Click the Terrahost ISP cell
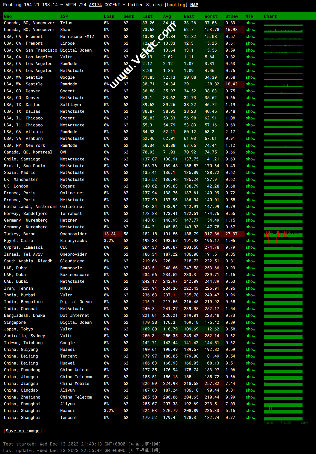 coord(71,214)
